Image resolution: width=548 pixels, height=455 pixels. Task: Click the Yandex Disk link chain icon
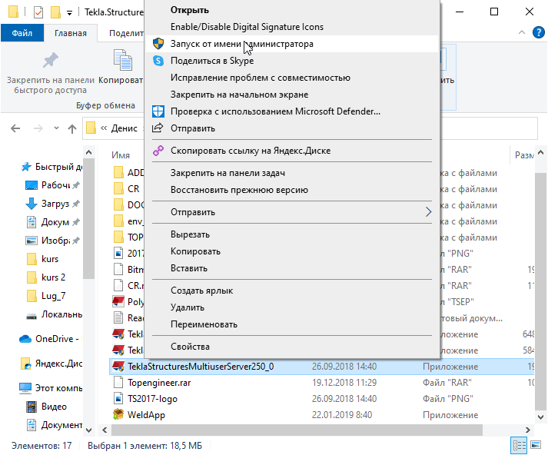[158, 151]
